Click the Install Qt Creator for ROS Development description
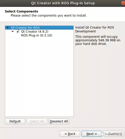This screenshot has width=125, height=139. [x=95, y=29]
